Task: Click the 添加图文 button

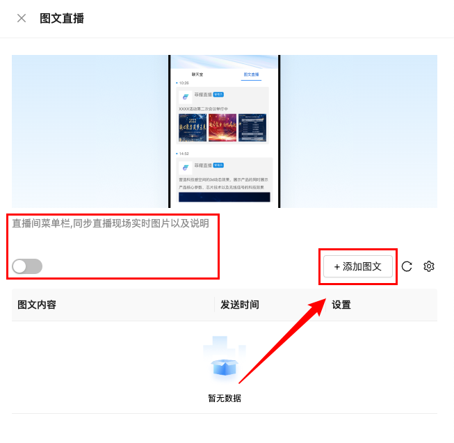Action: tap(358, 266)
